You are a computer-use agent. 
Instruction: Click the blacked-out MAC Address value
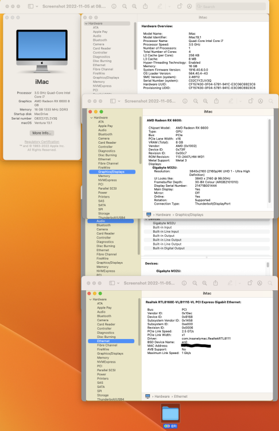click(196, 345)
